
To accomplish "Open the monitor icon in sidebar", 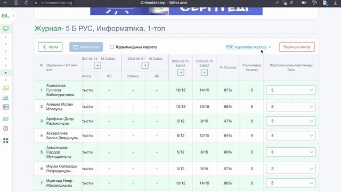I will (x=6, y=29).
